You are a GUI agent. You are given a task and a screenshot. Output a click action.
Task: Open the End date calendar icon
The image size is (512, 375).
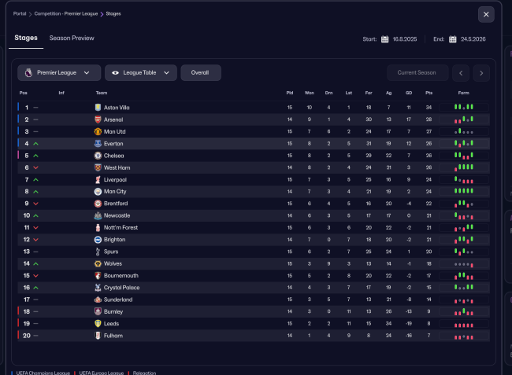click(453, 39)
